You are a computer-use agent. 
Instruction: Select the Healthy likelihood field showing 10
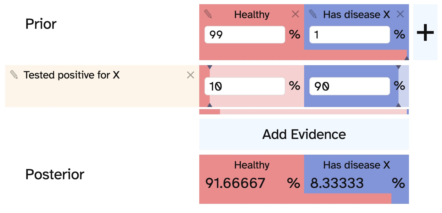tap(245, 86)
